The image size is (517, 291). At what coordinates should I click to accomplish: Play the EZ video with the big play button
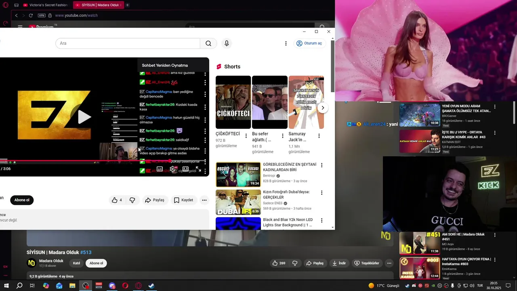84,117
